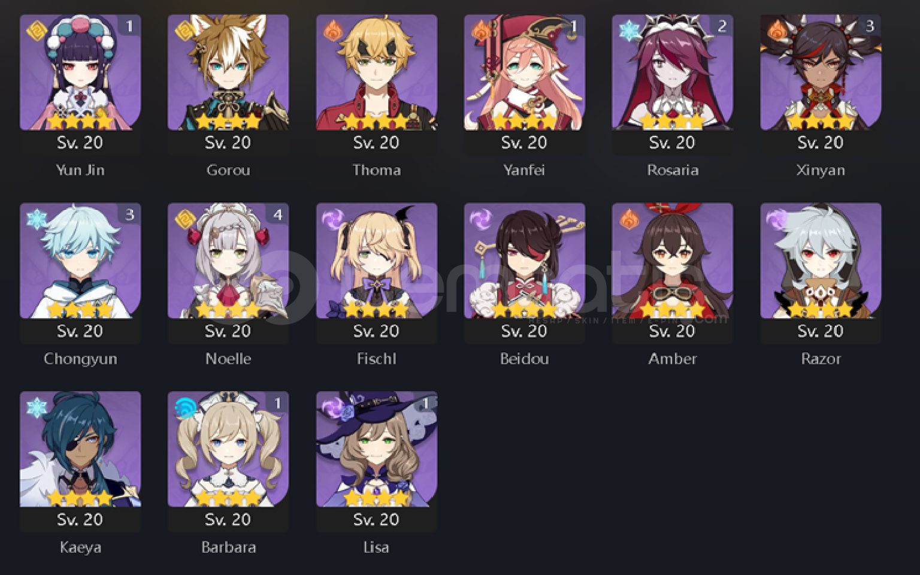
Task: Click the Cryo icon on Rosaria's card
Action: [x=629, y=29]
